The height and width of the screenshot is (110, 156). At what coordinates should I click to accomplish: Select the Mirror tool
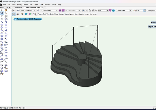6,48
